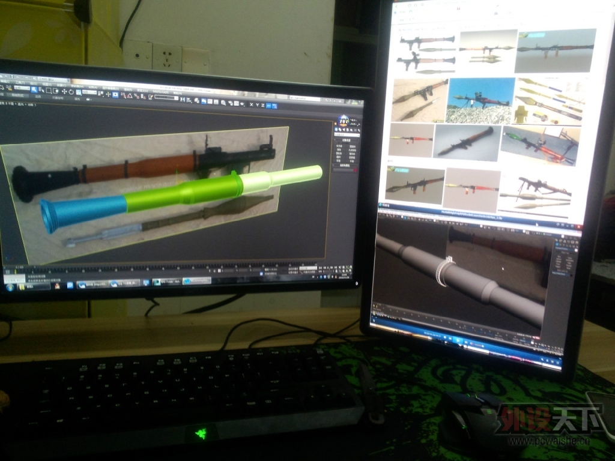Open the Render Setup dialog icon
Screen dimensions: 615x461
pyautogui.click(x=230, y=103)
